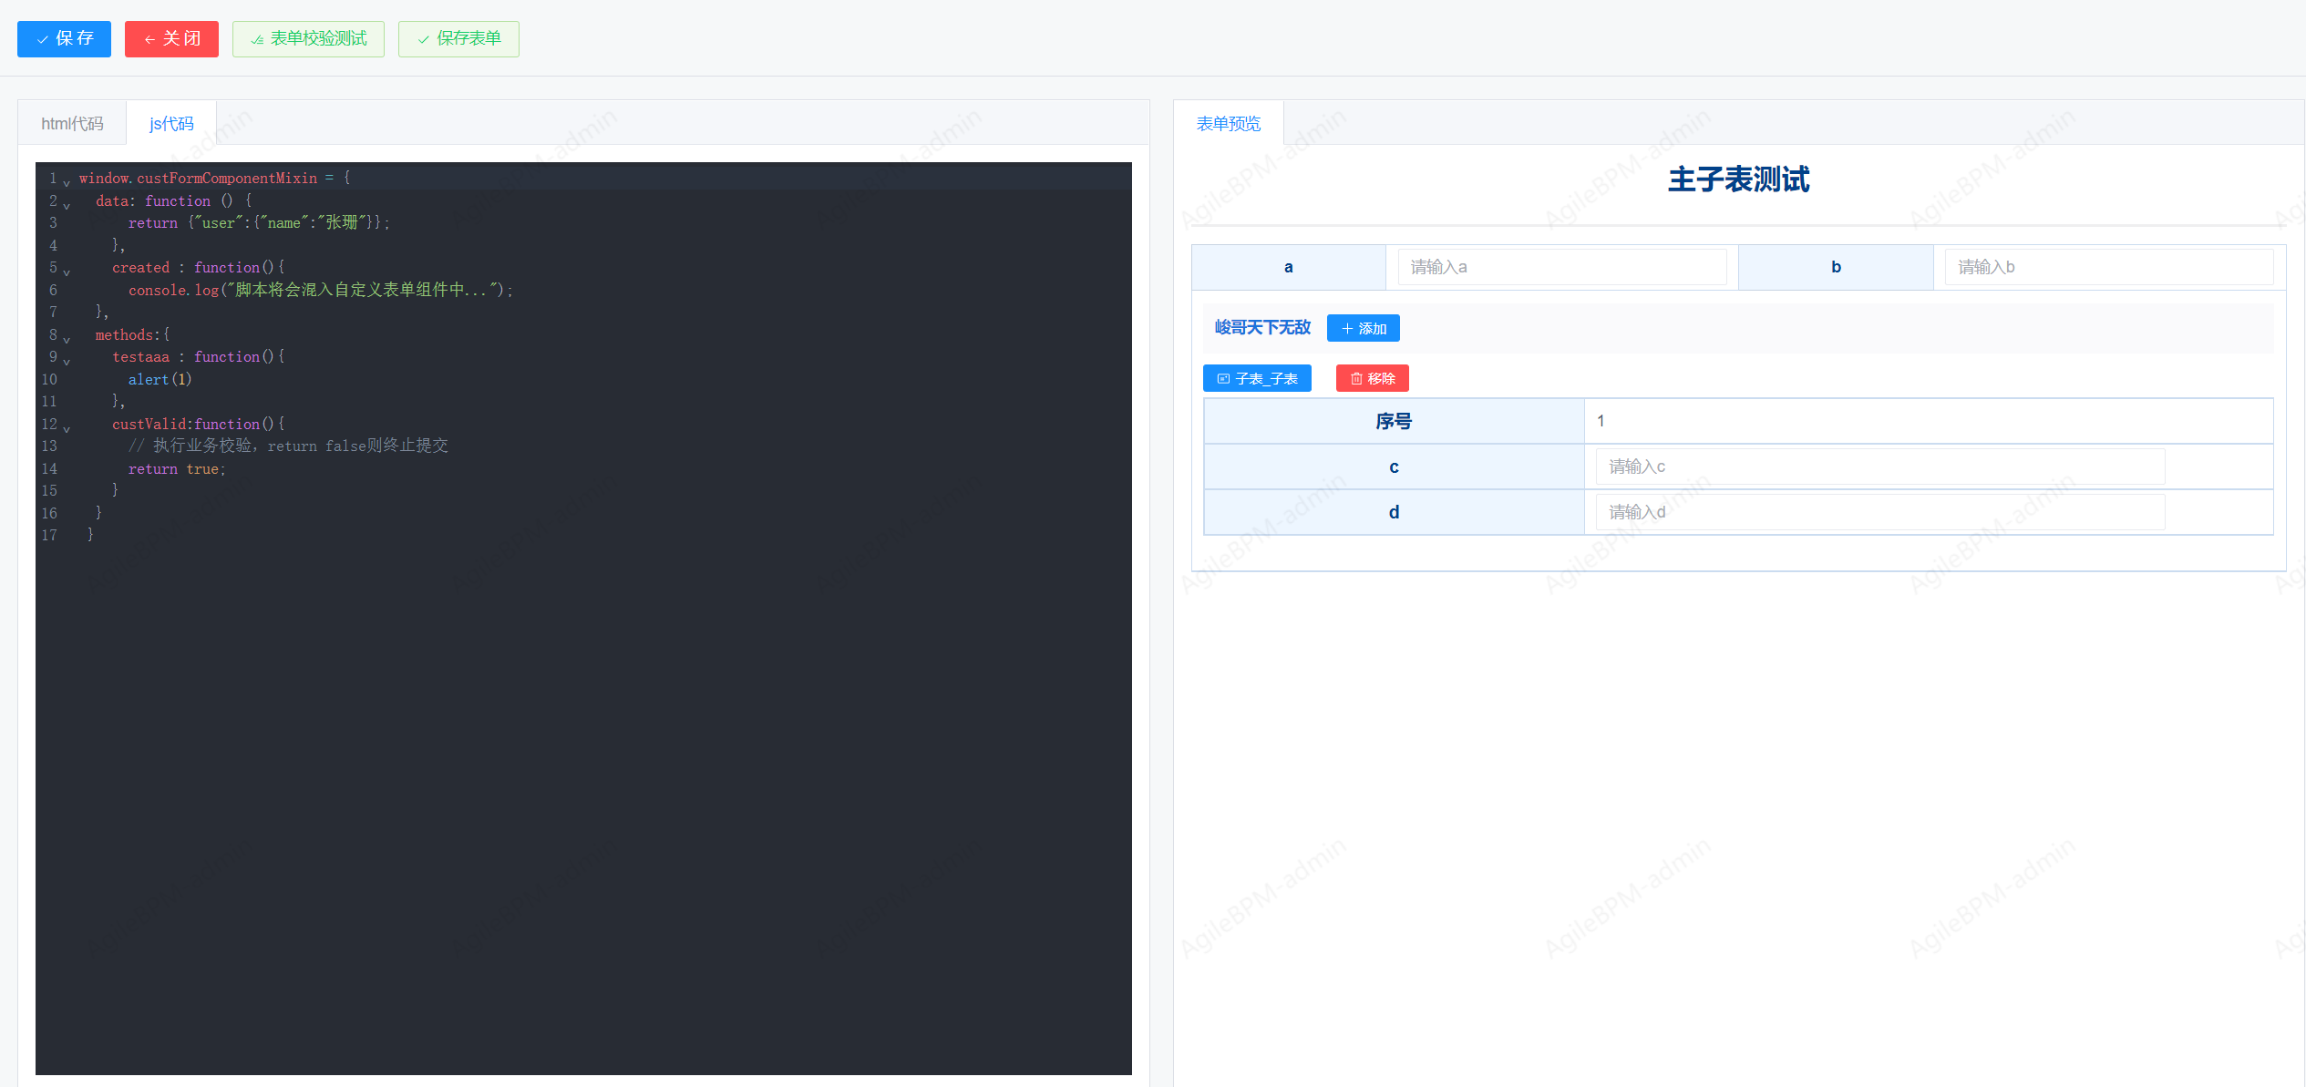Click the 子表_子表 button
This screenshot has height=1087, width=2306.
[x=1257, y=378]
